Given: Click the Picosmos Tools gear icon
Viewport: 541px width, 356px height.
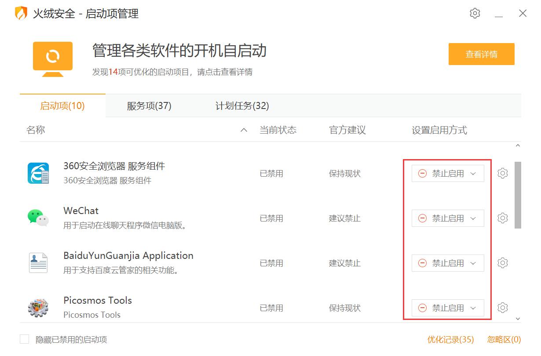Looking at the screenshot, I should point(502,308).
